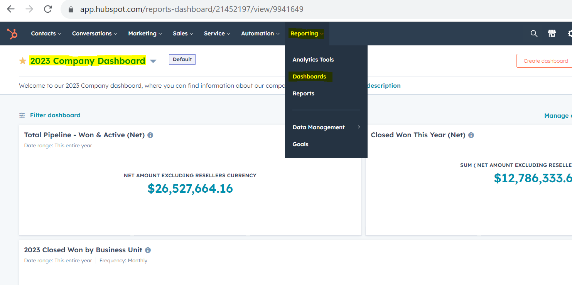Open the Marketing navigation dropdown
Image resolution: width=572 pixels, height=285 pixels.
pos(145,33)
